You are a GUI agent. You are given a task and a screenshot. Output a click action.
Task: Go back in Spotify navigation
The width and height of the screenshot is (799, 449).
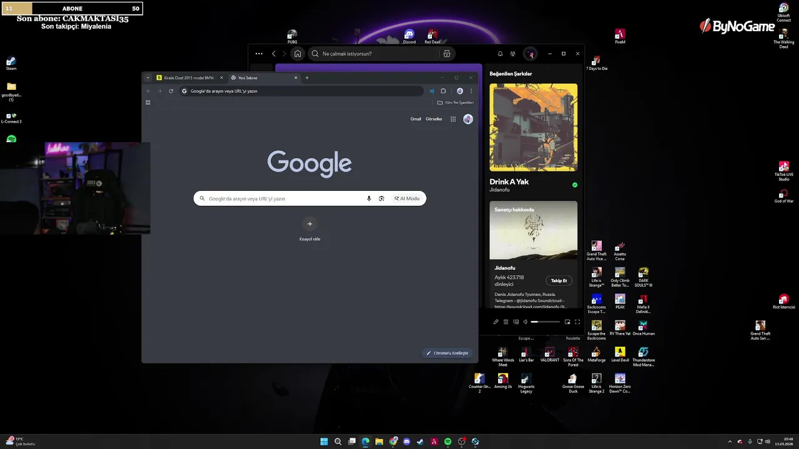(x=273, y=54)
